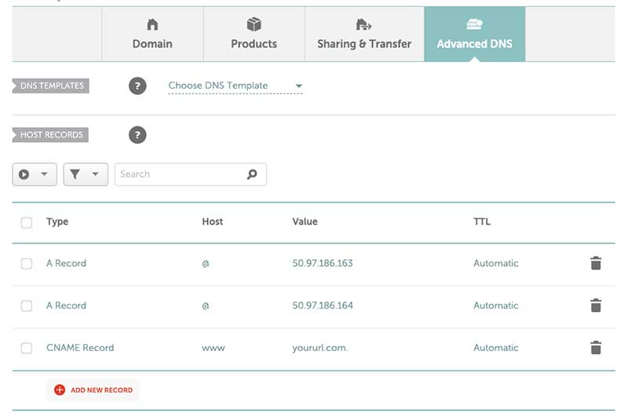Click the Host Records help question icon
This screenshot has width=628, height=417.
(x=137, y=135)
